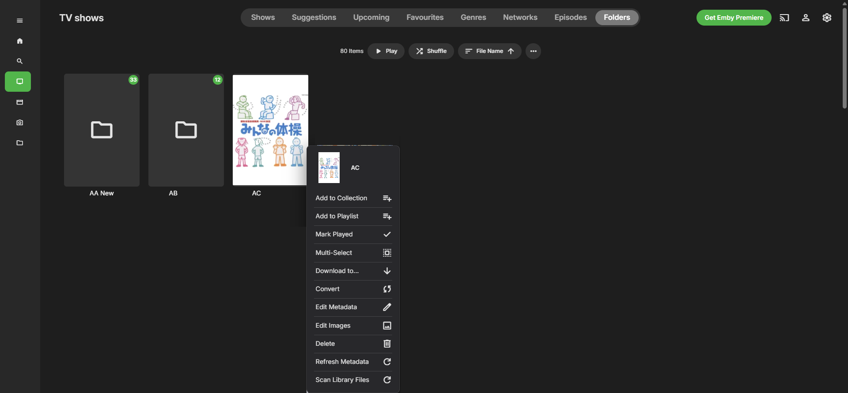This screenshot has width=848, height=393.
Task: Click the 12 badge on AB
Action: [x=218, y=80]
